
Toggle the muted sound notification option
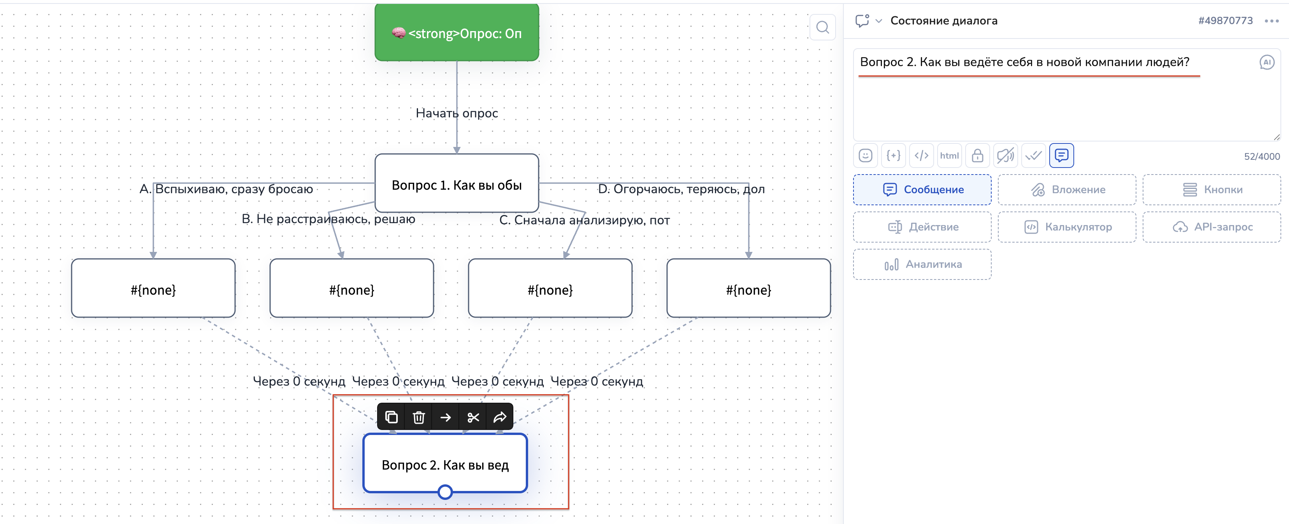coord(1005,155)
